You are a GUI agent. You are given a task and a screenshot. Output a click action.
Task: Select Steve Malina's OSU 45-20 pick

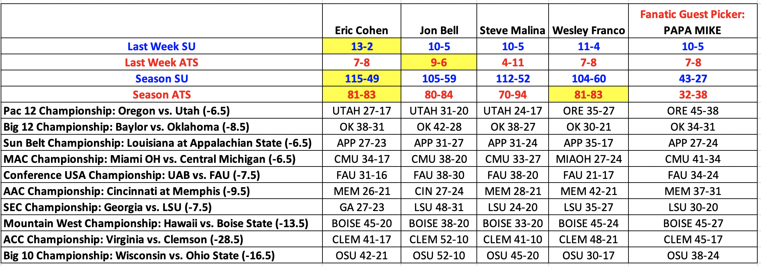click(x=512, y=255)
